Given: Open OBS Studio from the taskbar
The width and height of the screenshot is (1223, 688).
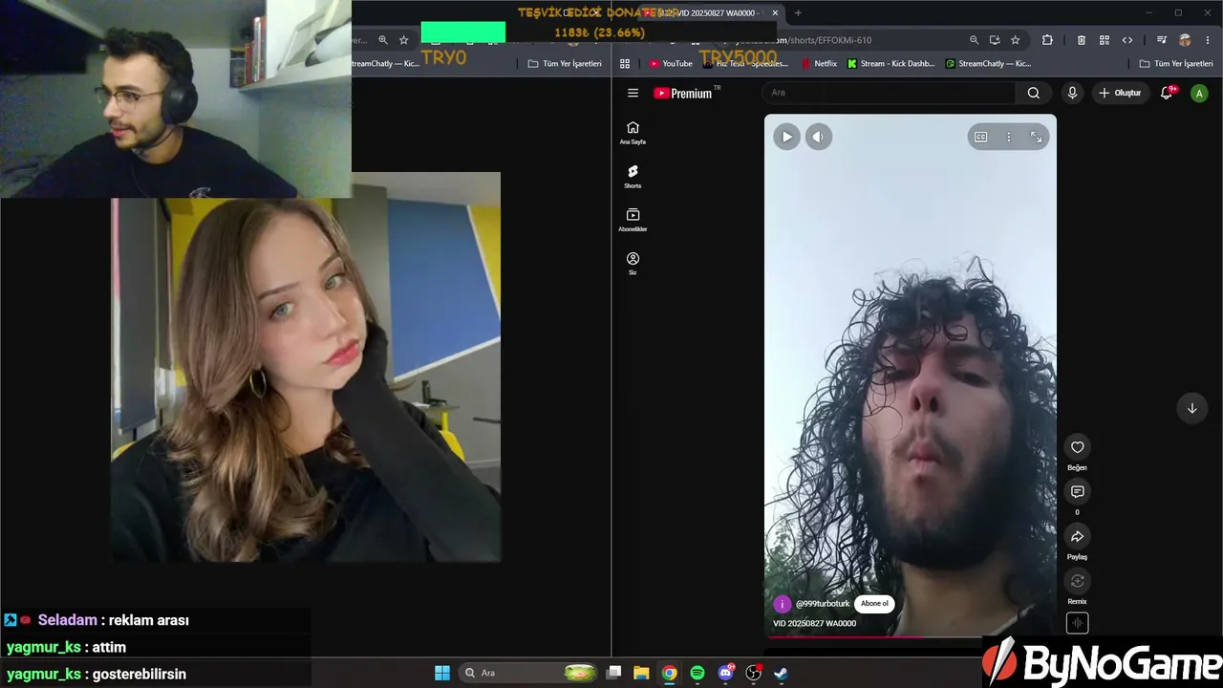Looking at the screenshot, I should 753,673.
